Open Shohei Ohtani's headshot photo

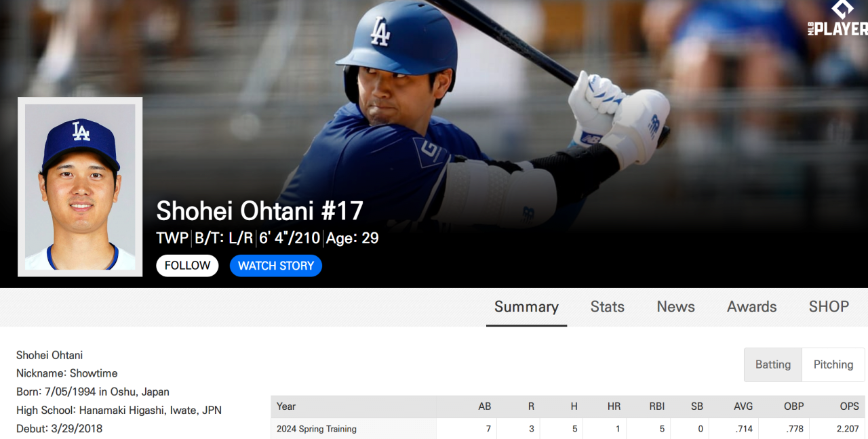(80, 187)
